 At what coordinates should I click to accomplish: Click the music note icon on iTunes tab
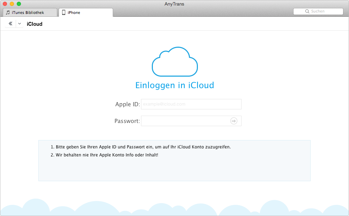pos(8,13)
